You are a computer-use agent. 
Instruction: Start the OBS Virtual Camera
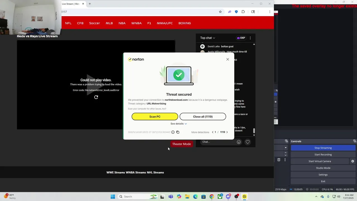point(320,161)
